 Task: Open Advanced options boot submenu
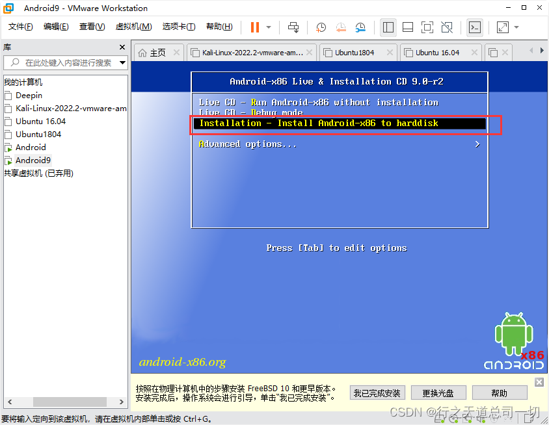coord(340,144)
